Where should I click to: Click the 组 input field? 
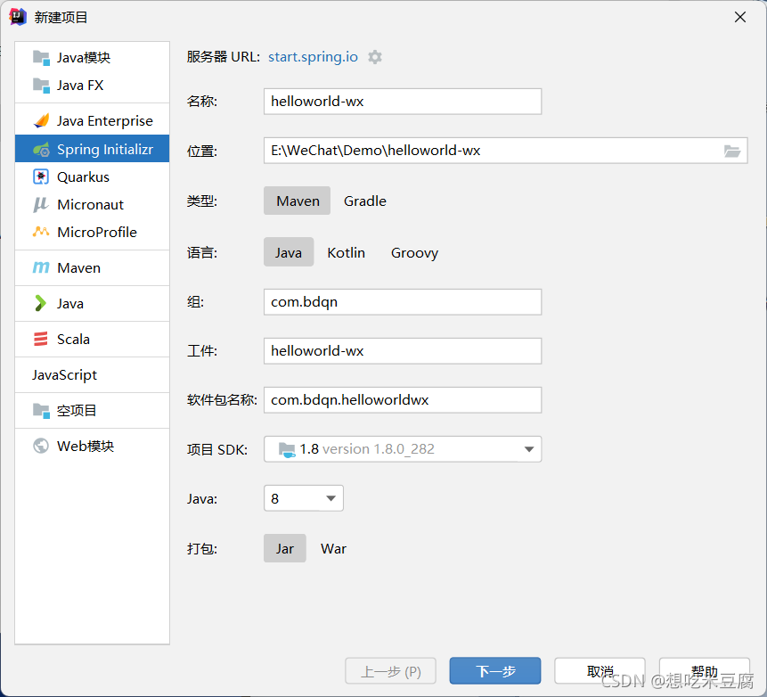403,302
